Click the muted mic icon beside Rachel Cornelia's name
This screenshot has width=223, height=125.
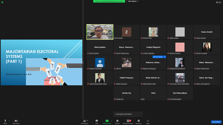pos(168,53)
